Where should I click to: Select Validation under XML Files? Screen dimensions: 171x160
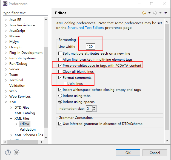point(27,130)
